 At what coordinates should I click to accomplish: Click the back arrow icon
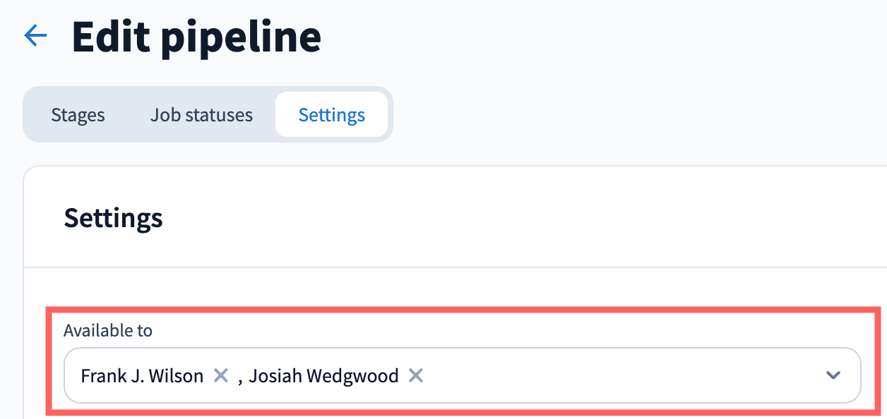click(35, 35)
